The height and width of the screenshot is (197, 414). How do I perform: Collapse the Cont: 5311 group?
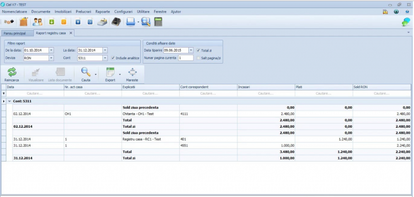(9, 101)
